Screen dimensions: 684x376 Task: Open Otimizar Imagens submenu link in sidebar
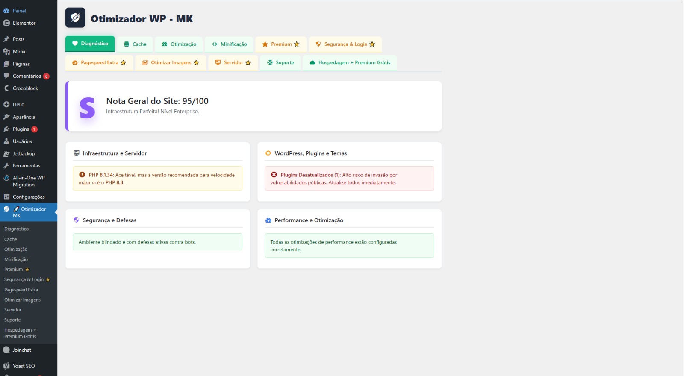pos(22,300)
